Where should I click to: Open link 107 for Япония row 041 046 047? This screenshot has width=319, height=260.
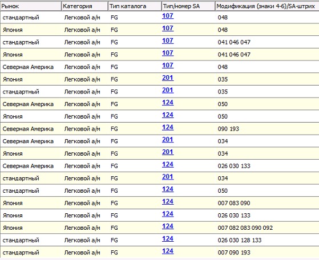tap(168, 53)
